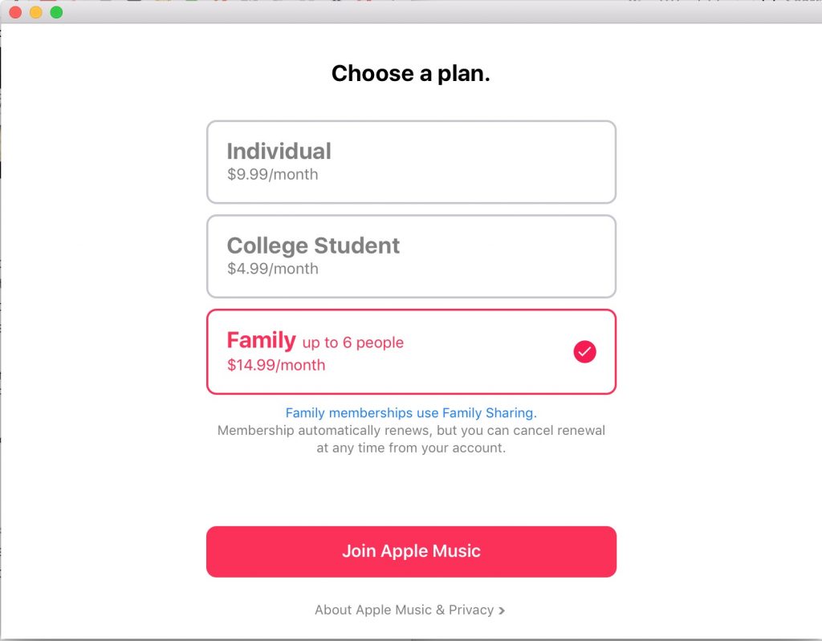Click the chevron next to Privacy
This screenshot has height=641, width=822.
pyautogui.click(x=502, y=611)
